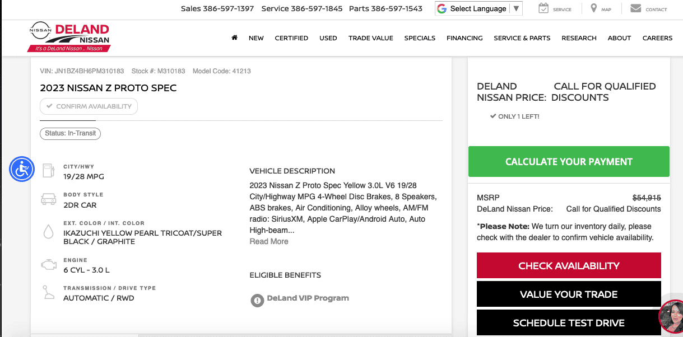Call Parts number 386-597-1543
Screen dimensions: 683x337
pyautogui.click(x=385, y=8)
